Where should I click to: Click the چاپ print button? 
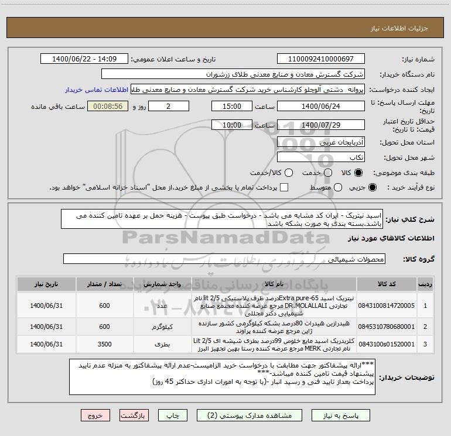[173, 416]
